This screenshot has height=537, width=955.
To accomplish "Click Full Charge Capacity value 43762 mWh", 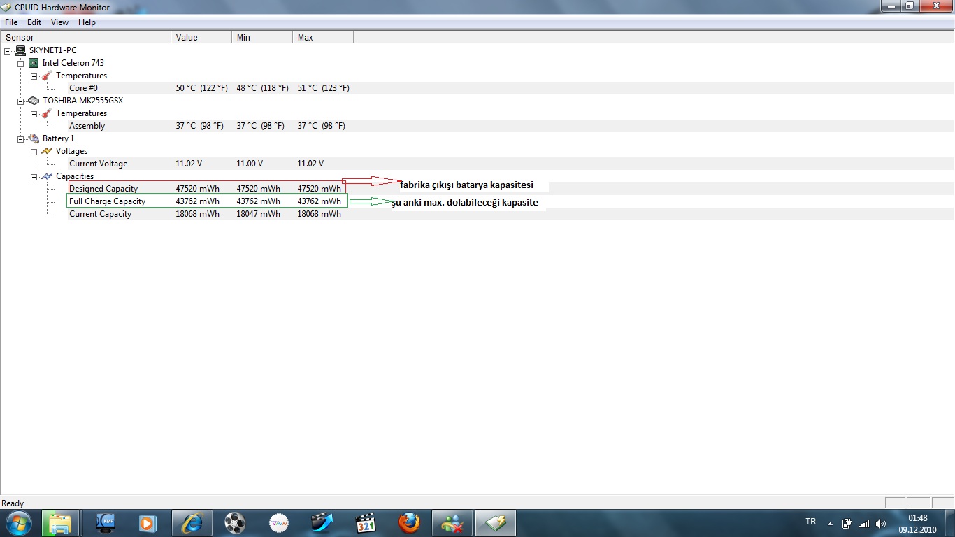I will pos(197,201).
